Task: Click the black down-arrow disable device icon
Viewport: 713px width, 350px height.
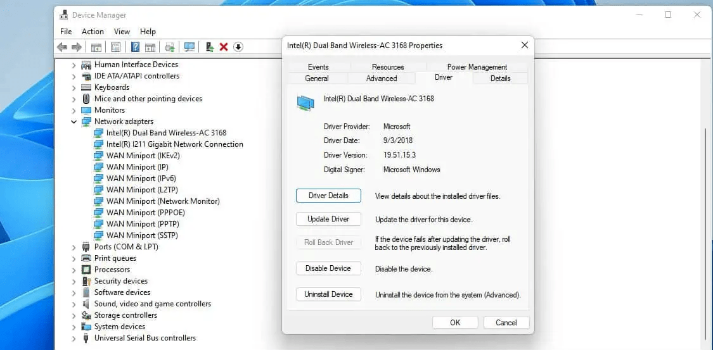Action: click(x=238, y=47)
